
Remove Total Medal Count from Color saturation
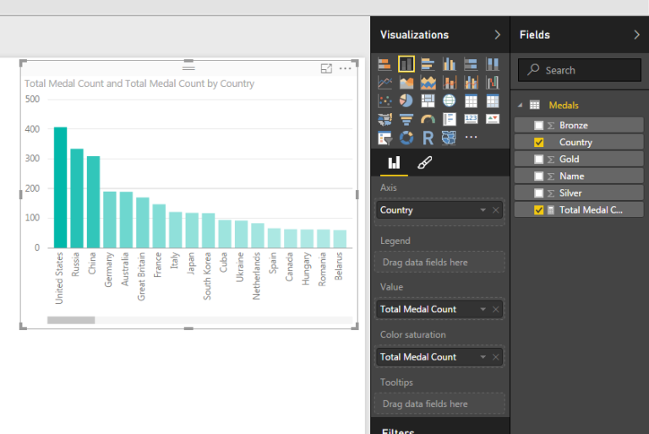pos(496,357)
